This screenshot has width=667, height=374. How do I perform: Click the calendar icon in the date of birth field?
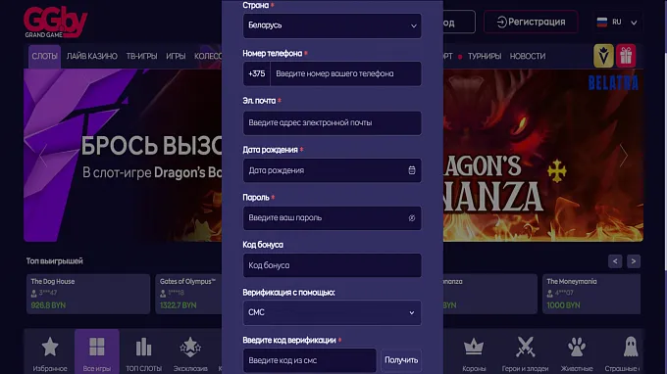(411, 170)
